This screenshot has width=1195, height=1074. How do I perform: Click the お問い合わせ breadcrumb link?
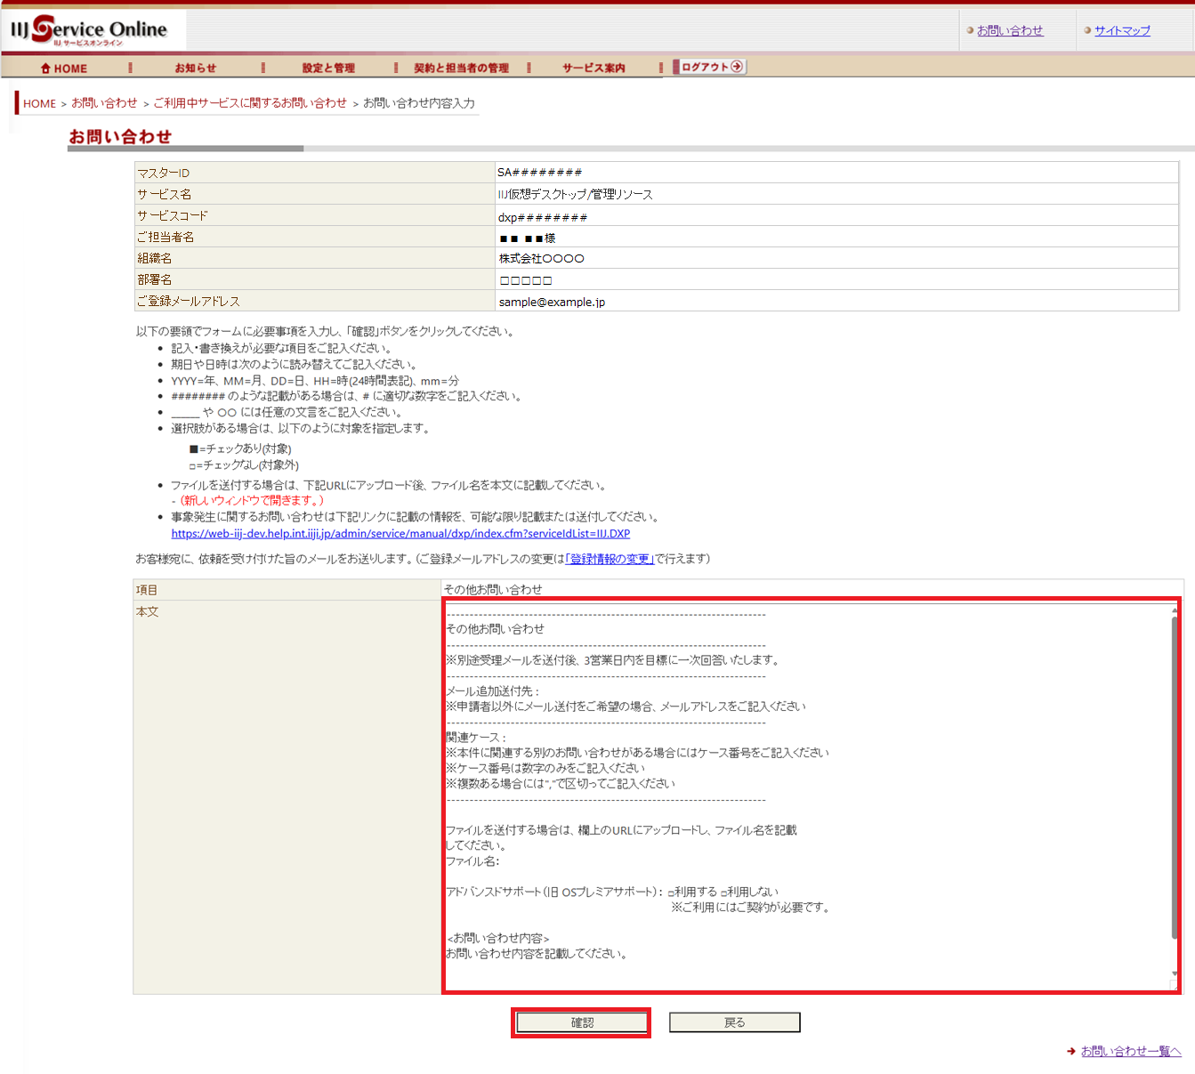(104, 103)
